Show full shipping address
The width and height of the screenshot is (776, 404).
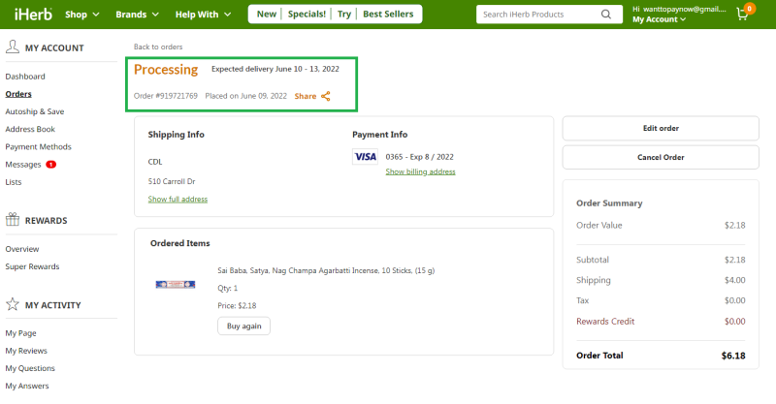tap(178, 199)
